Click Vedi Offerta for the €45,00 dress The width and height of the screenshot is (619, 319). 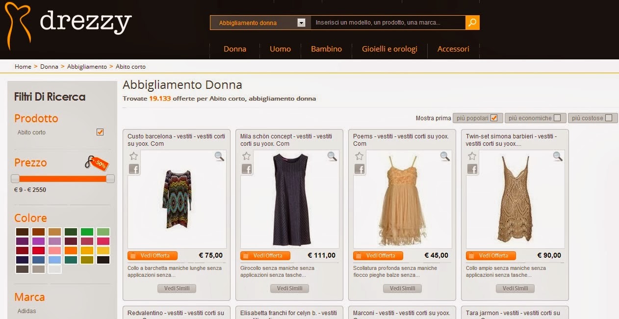click(x=378, y=256)
